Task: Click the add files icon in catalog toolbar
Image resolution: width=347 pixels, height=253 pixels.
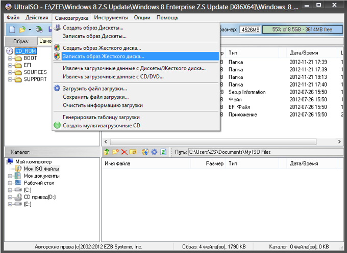Action: click(145, 152)
